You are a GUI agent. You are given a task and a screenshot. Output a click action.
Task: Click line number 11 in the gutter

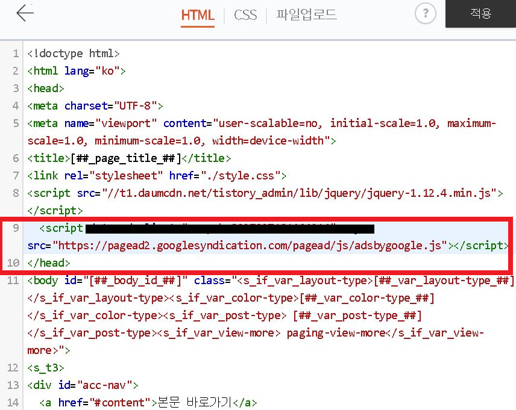click(x=13, y=281)
